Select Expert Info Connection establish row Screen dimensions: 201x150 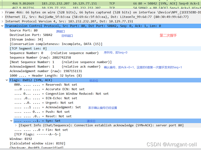(101, 125)
